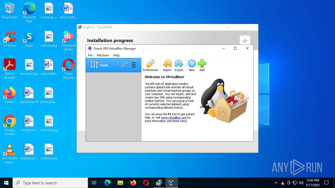Visit the www.virtualbox.org link

174,118
